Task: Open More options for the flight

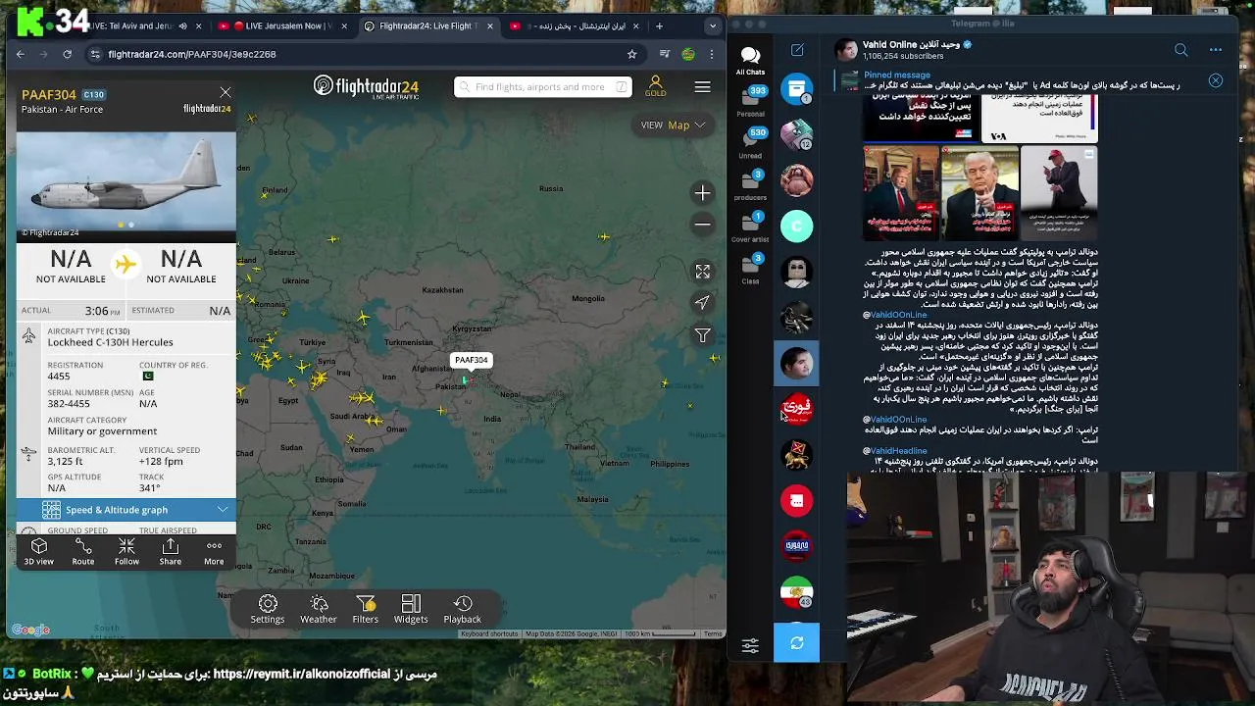Action: point(214,552)
